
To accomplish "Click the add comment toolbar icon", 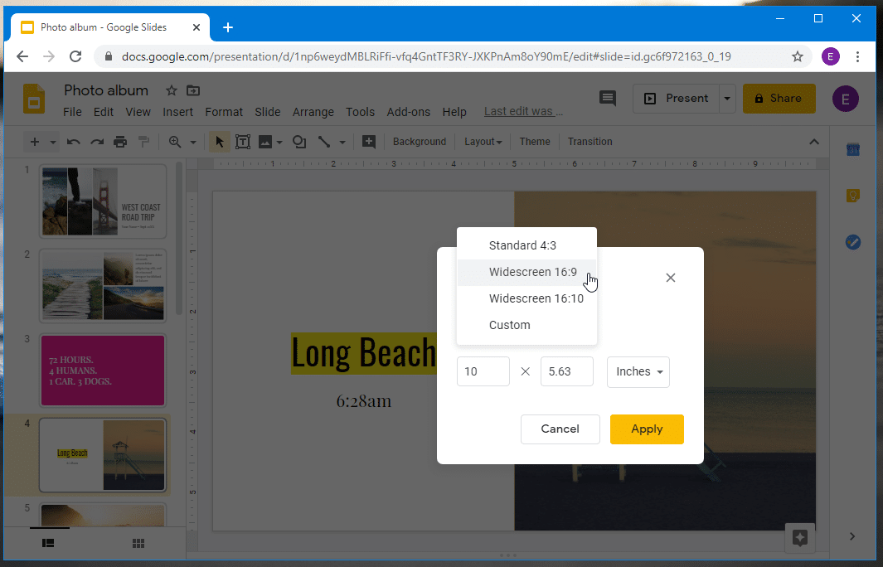I will coord(369,142).
